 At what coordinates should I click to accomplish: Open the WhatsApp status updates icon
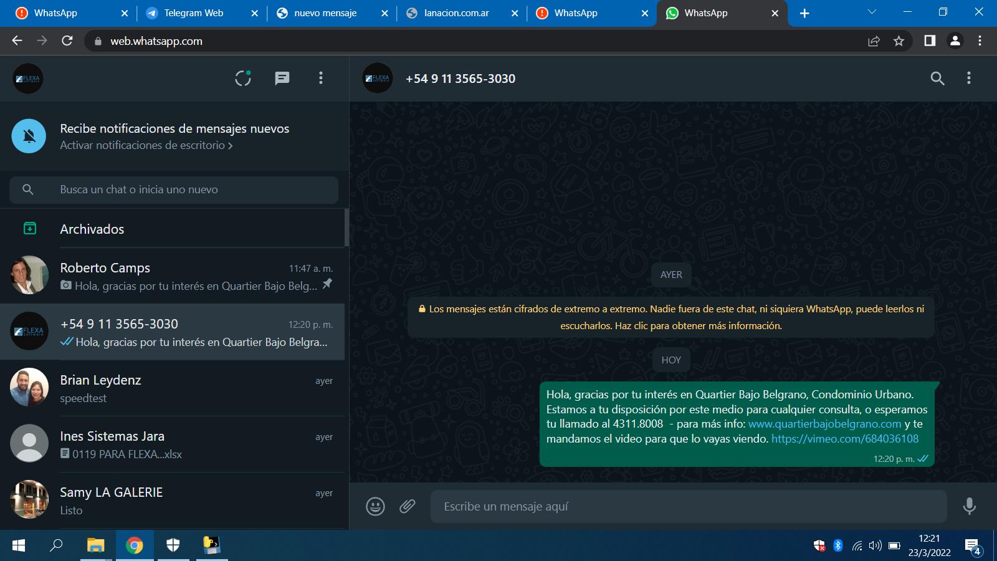243,78
